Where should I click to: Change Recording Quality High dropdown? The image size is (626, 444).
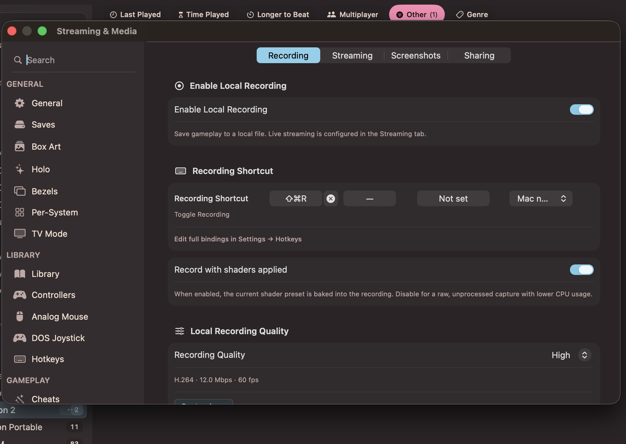[x=571, y=355]
